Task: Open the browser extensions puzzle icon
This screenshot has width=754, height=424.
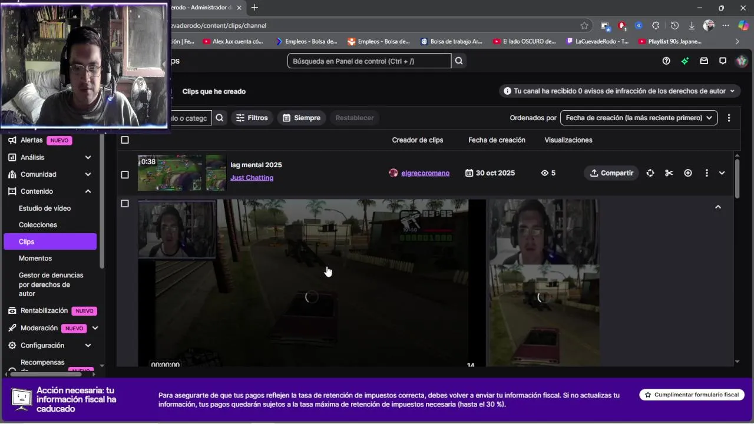Action: [x=656, y=25]
